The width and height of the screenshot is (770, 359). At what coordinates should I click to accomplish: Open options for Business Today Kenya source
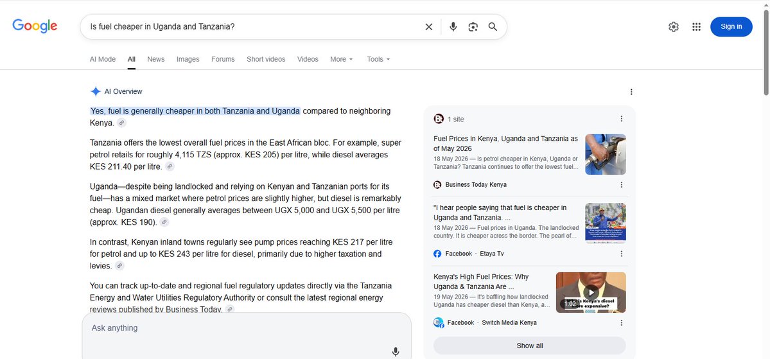[621, 185]
